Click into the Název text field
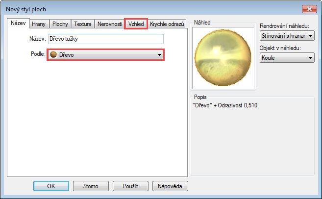The image size is (322, 199). [x=106, y=39]
